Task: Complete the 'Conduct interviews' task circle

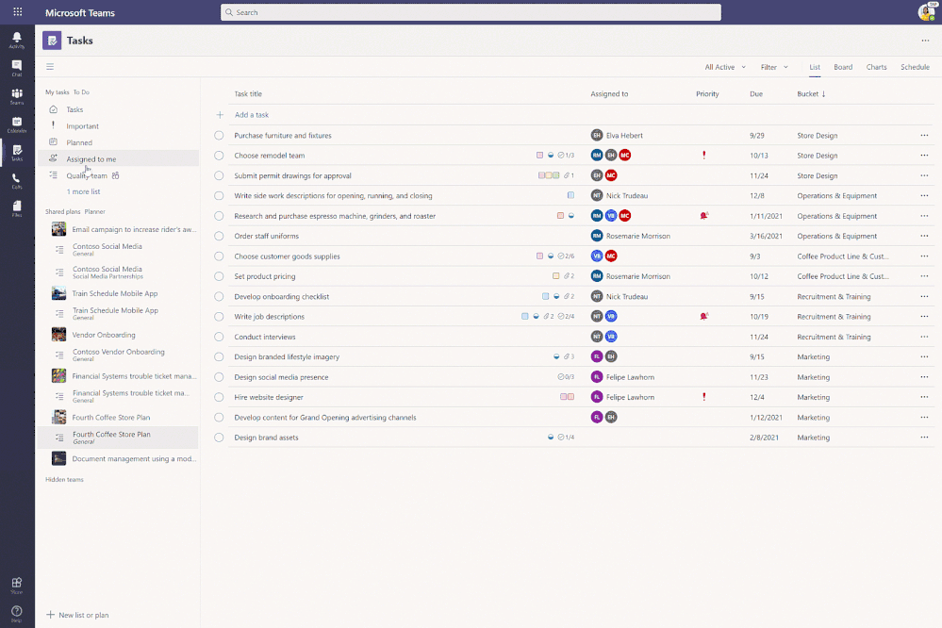Action: tap(218, 337)
